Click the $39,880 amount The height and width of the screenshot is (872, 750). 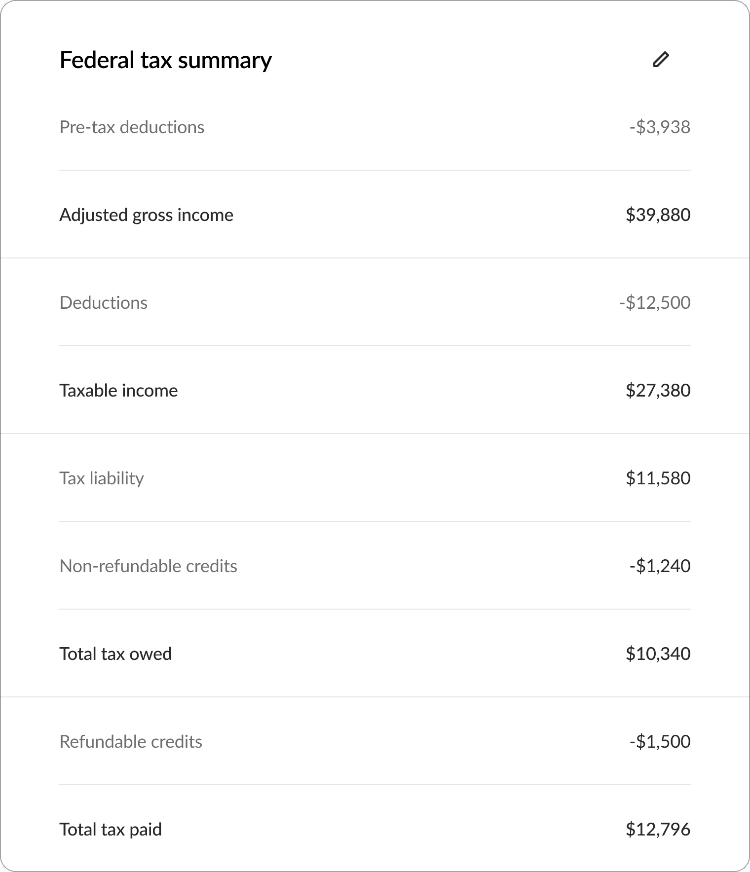tap(658, 215)
